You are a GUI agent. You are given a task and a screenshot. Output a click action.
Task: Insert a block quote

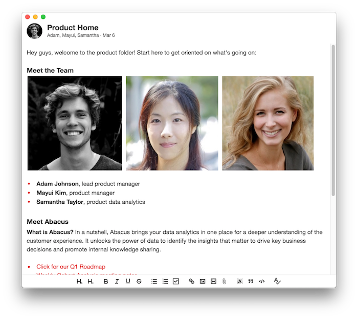(251, 281)
